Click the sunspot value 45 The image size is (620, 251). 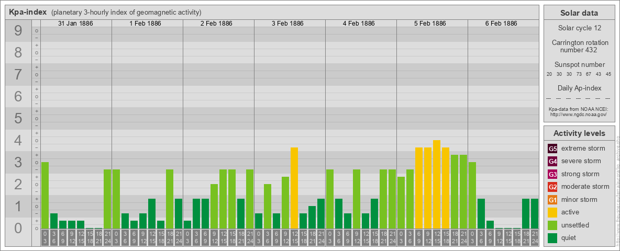click(x=608, y=74)
